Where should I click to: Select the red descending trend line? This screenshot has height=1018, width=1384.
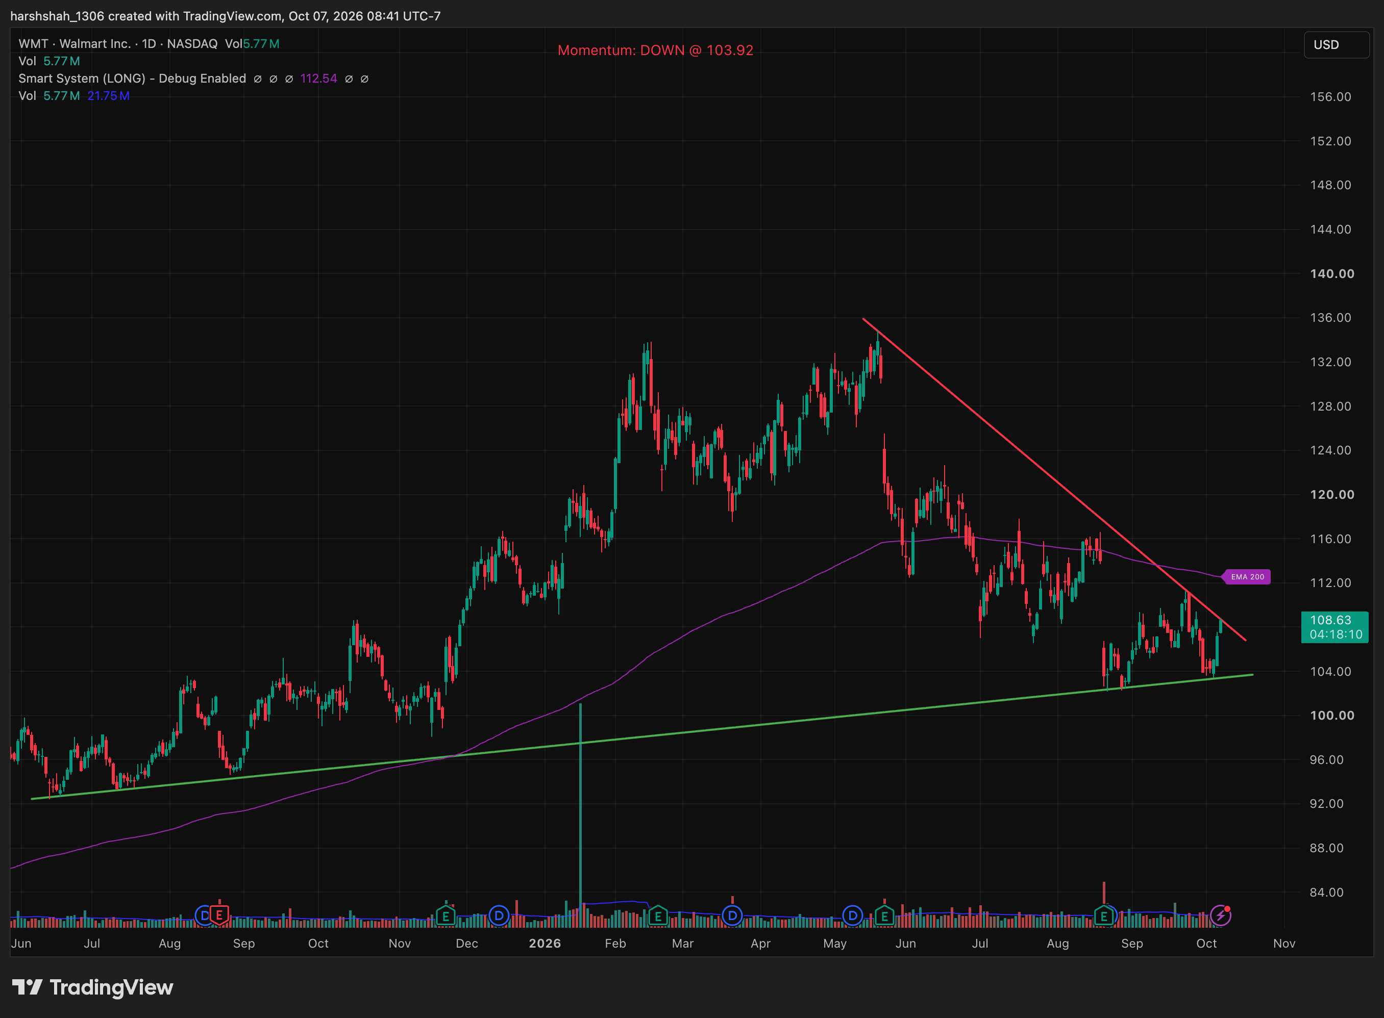tap(1054, 479)
